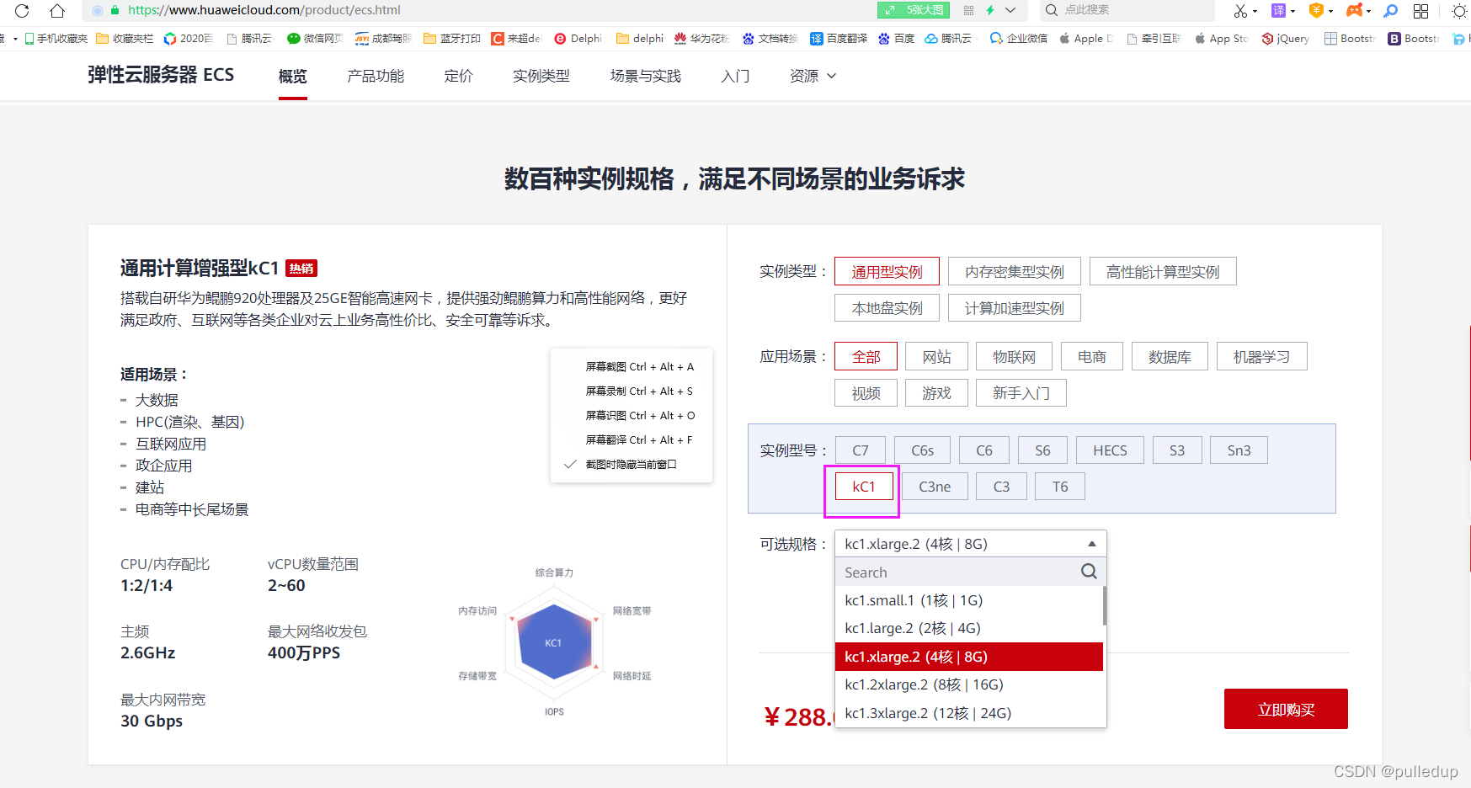Choose kc1.2xlarge.2 (8核 | 16G) option

[968, 684]
